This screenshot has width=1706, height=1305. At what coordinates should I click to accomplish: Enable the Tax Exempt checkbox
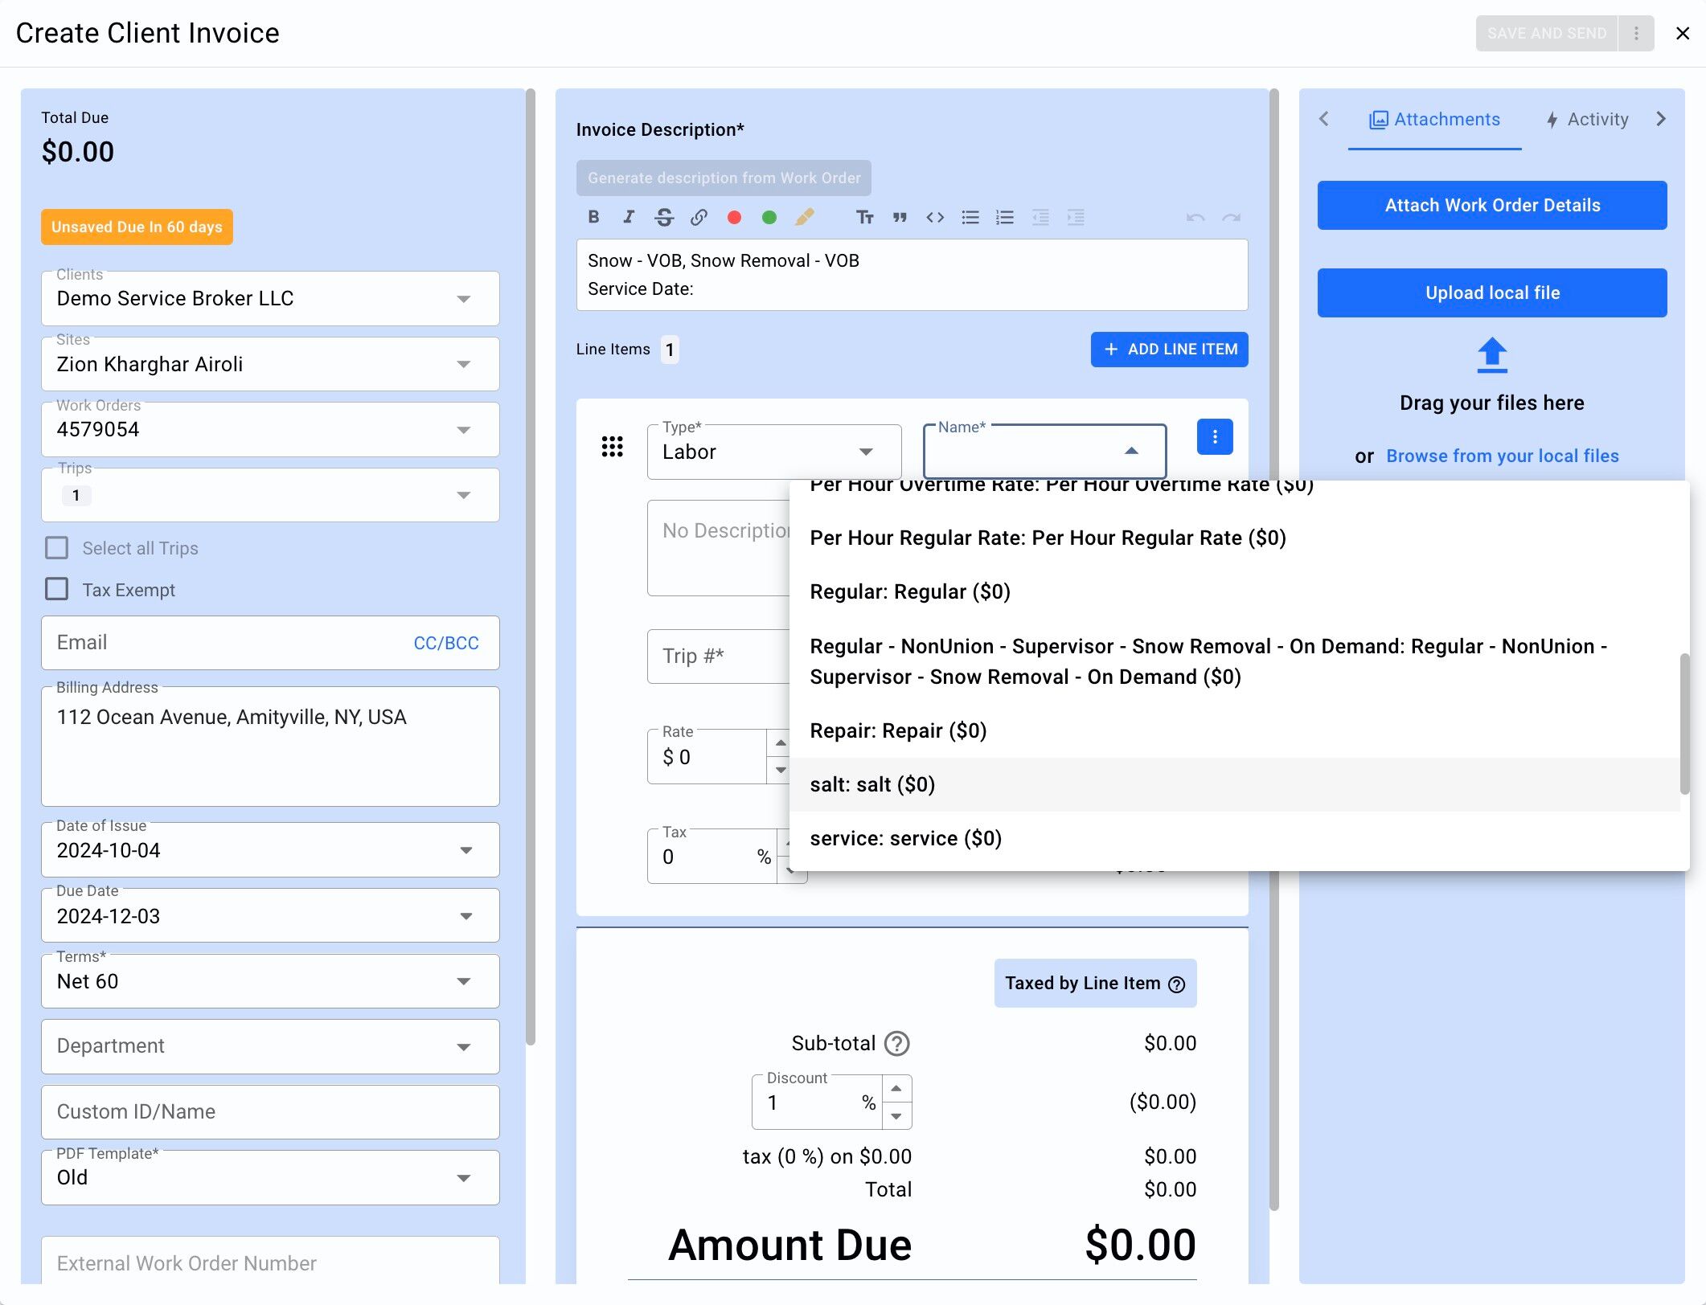point(57,589)
